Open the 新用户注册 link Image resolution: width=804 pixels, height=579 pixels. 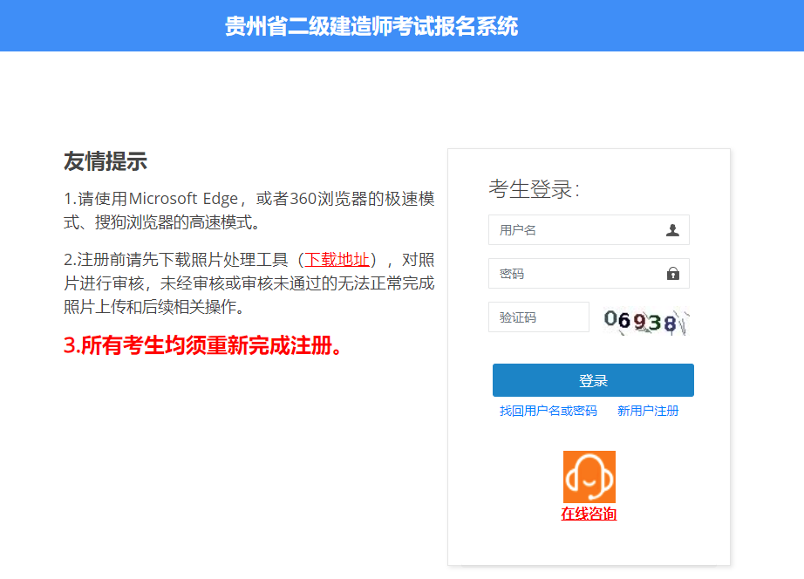[648, 411]
